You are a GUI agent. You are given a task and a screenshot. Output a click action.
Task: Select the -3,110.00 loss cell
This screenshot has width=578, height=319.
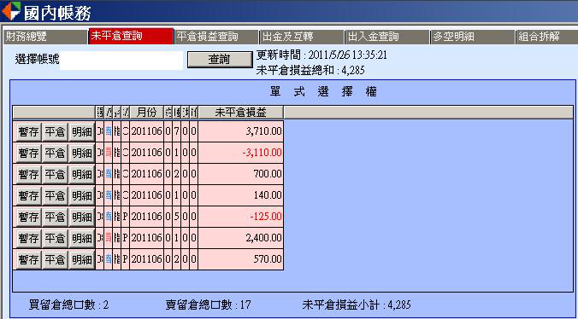click(x=241, y=153)
